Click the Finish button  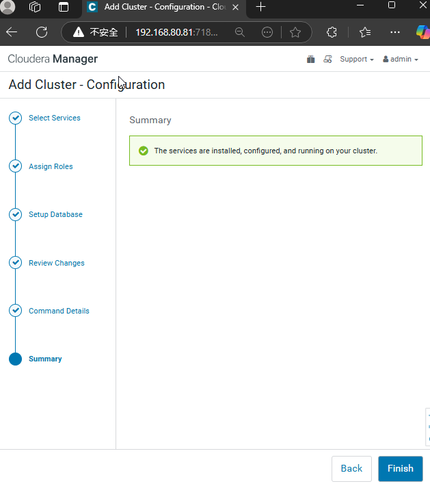coord(401,468)
